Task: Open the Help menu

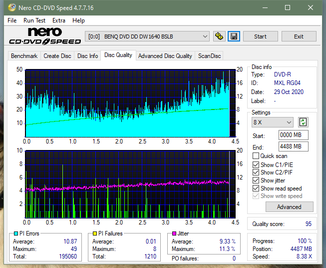Action: [78, 20]
